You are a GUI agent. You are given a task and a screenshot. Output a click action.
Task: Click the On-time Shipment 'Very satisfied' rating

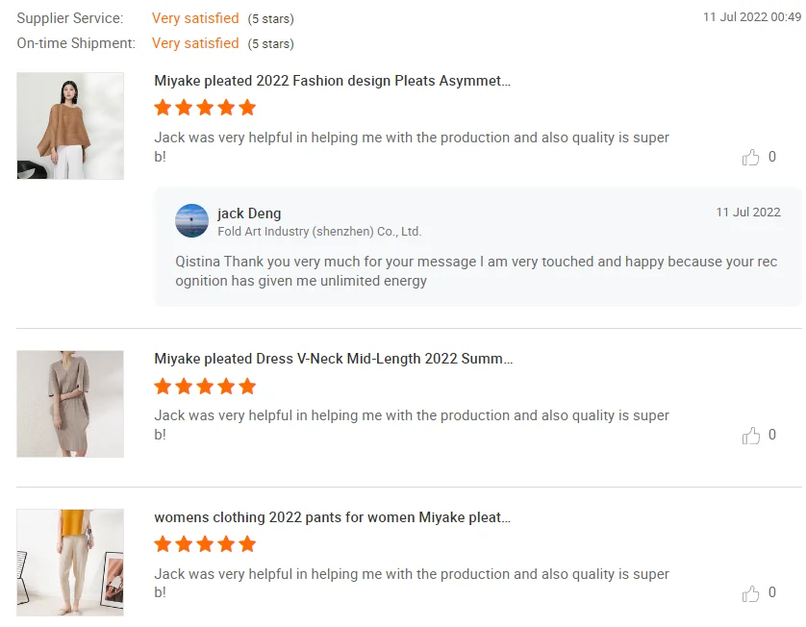[195, 43]
